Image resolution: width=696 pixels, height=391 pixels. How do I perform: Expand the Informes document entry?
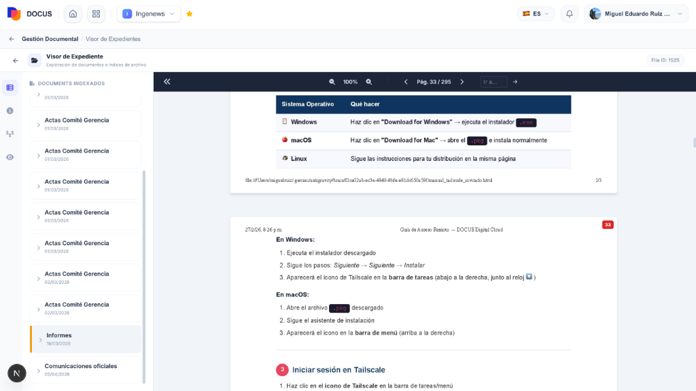(86, 339)
